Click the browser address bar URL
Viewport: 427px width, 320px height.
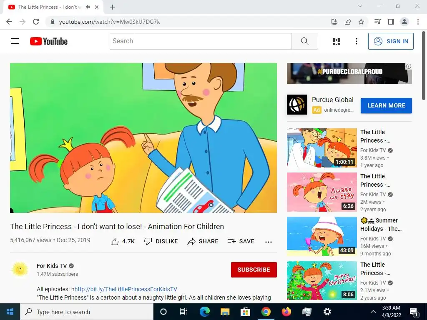(110, 22)
